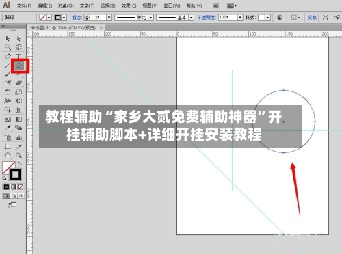Image resolution: width=342 pixels, height=254 pixels.
Task: Choose the Ellipse tool
Action: (18, 66)
